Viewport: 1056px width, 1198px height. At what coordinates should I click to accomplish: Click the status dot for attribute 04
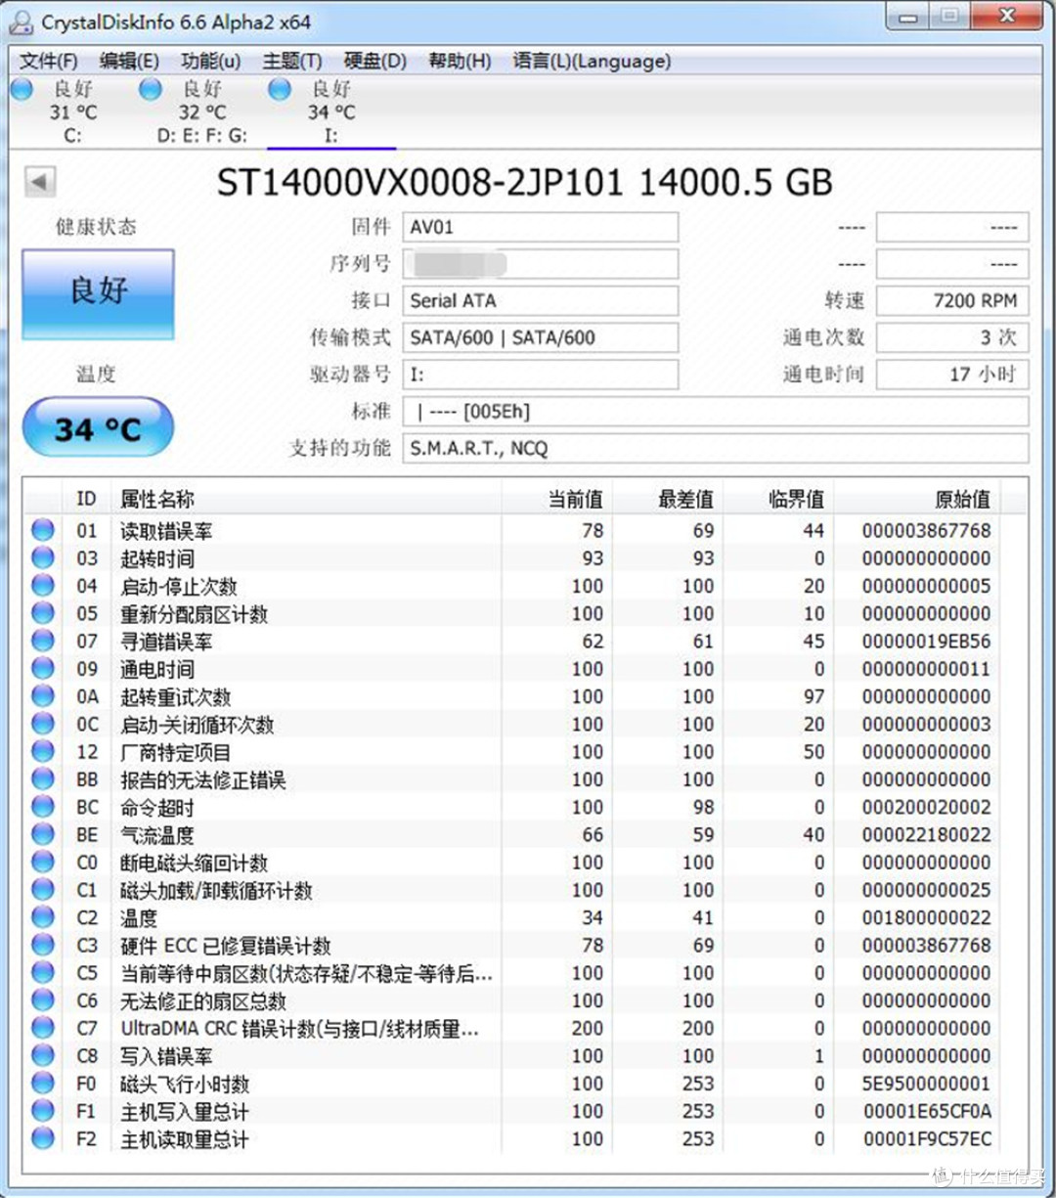click(x=43, y=585)
